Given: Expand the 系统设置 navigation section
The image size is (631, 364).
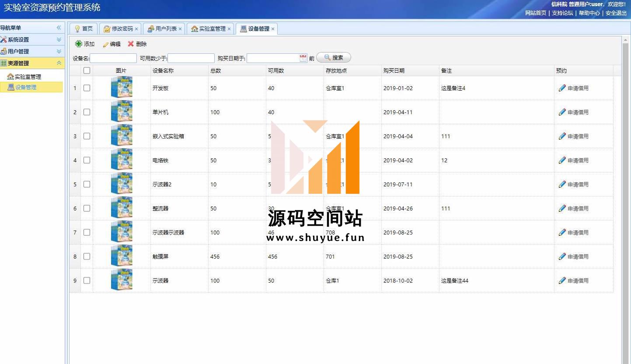Looking at the screenshot, I should [x=59, y=39].
